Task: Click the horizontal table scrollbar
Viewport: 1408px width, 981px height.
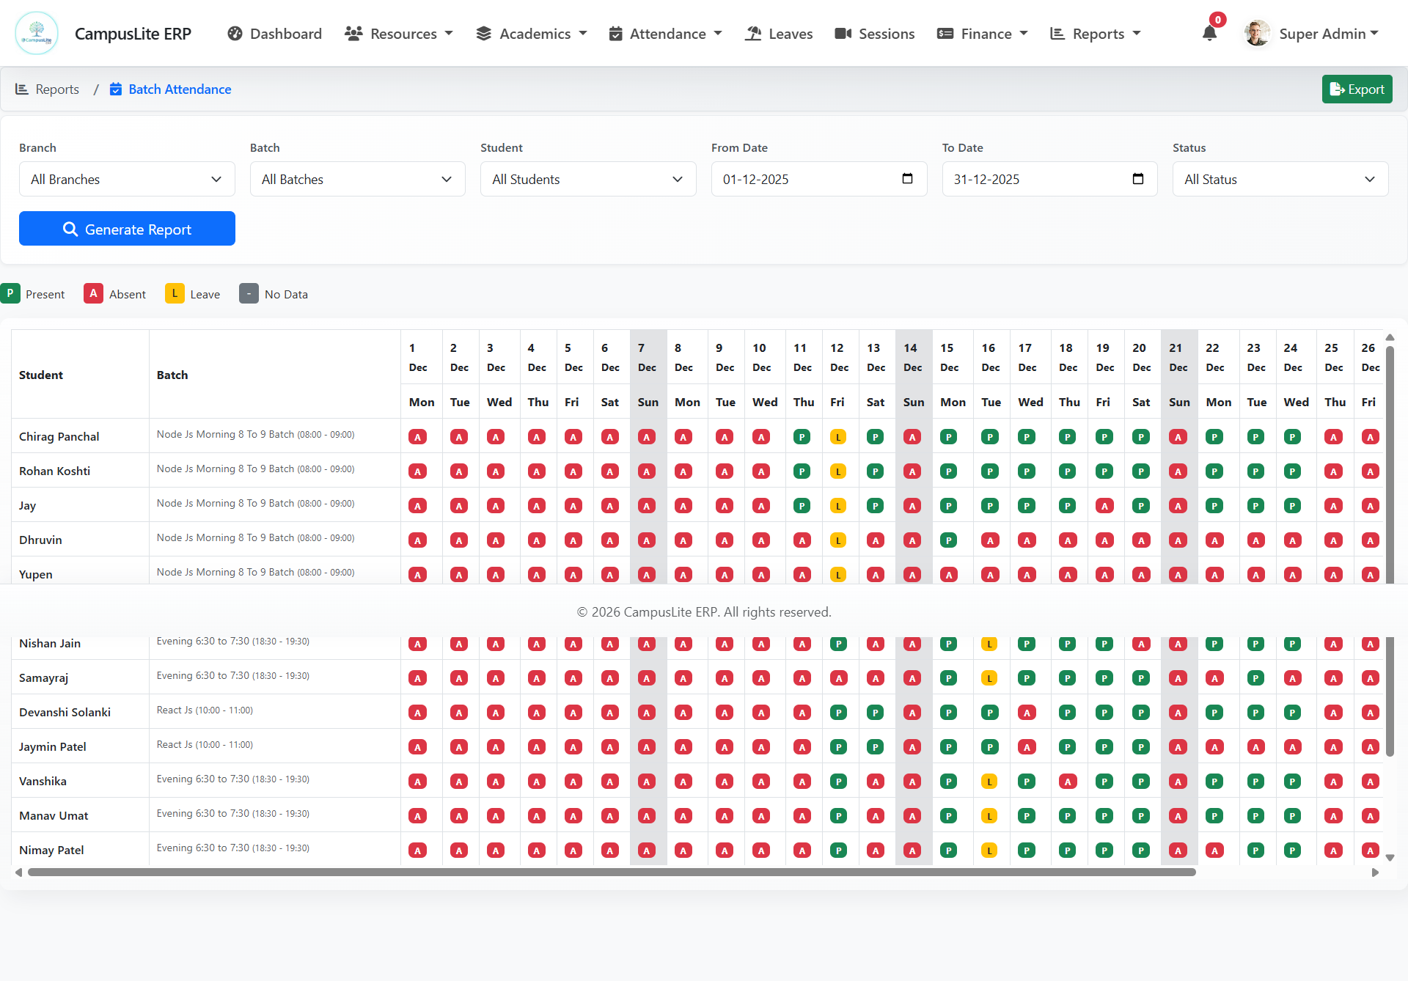Action: pyautogui.click(x=612, y=872)
